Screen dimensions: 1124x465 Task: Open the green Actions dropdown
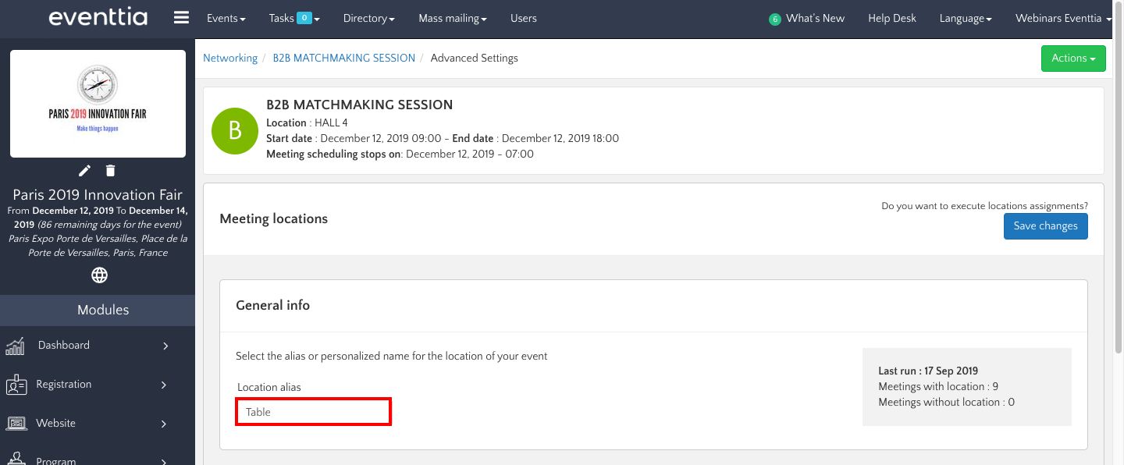coord(1073,59)
